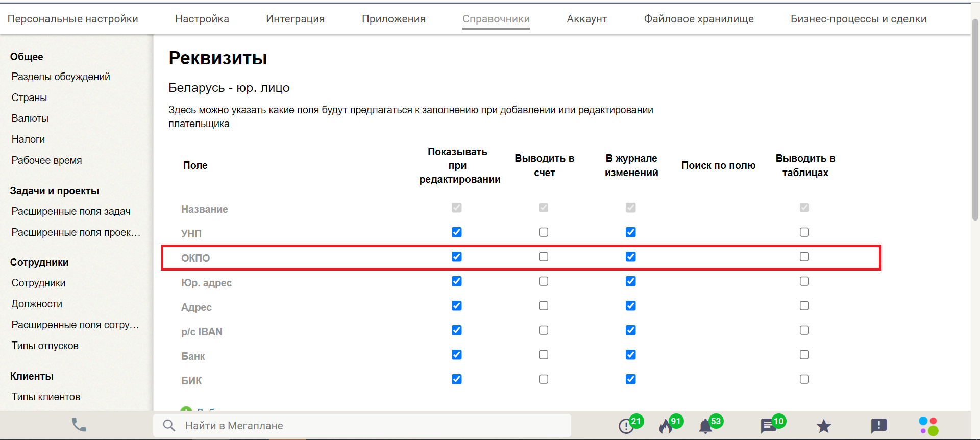Open Расширенные поля задач link
The width and height of the screenshot is (980, 440).
(71, 211)
